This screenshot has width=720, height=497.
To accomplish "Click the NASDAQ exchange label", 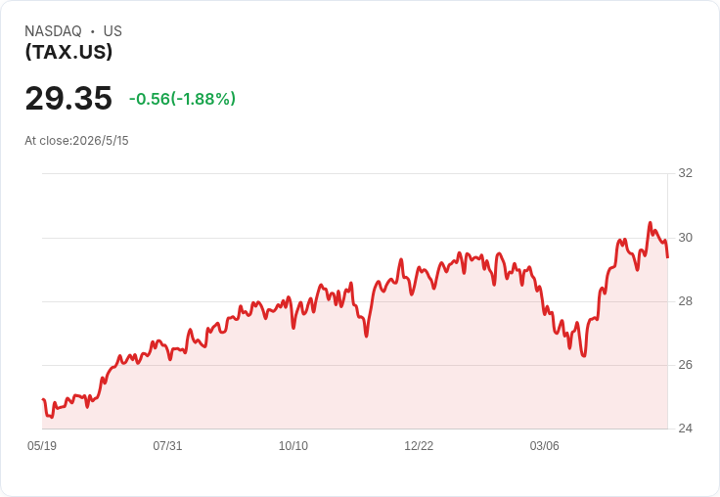I will click(x=53, y=31).
